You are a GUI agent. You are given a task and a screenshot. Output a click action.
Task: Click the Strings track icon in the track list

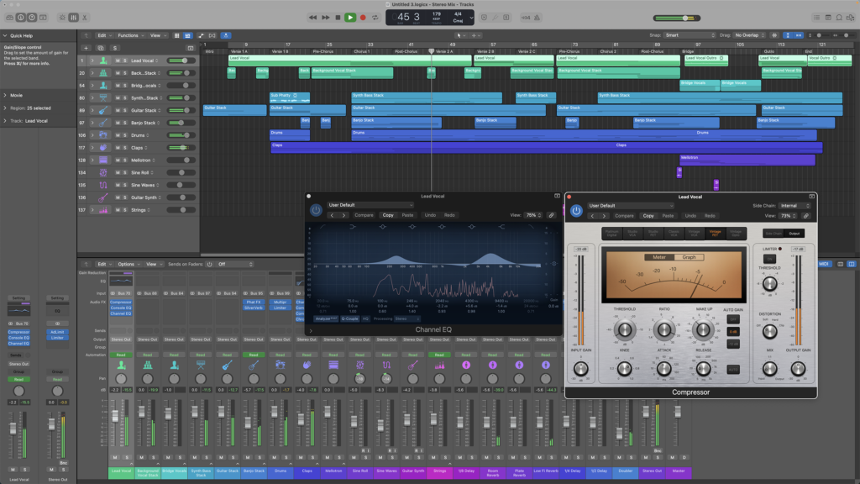point(103,209)
